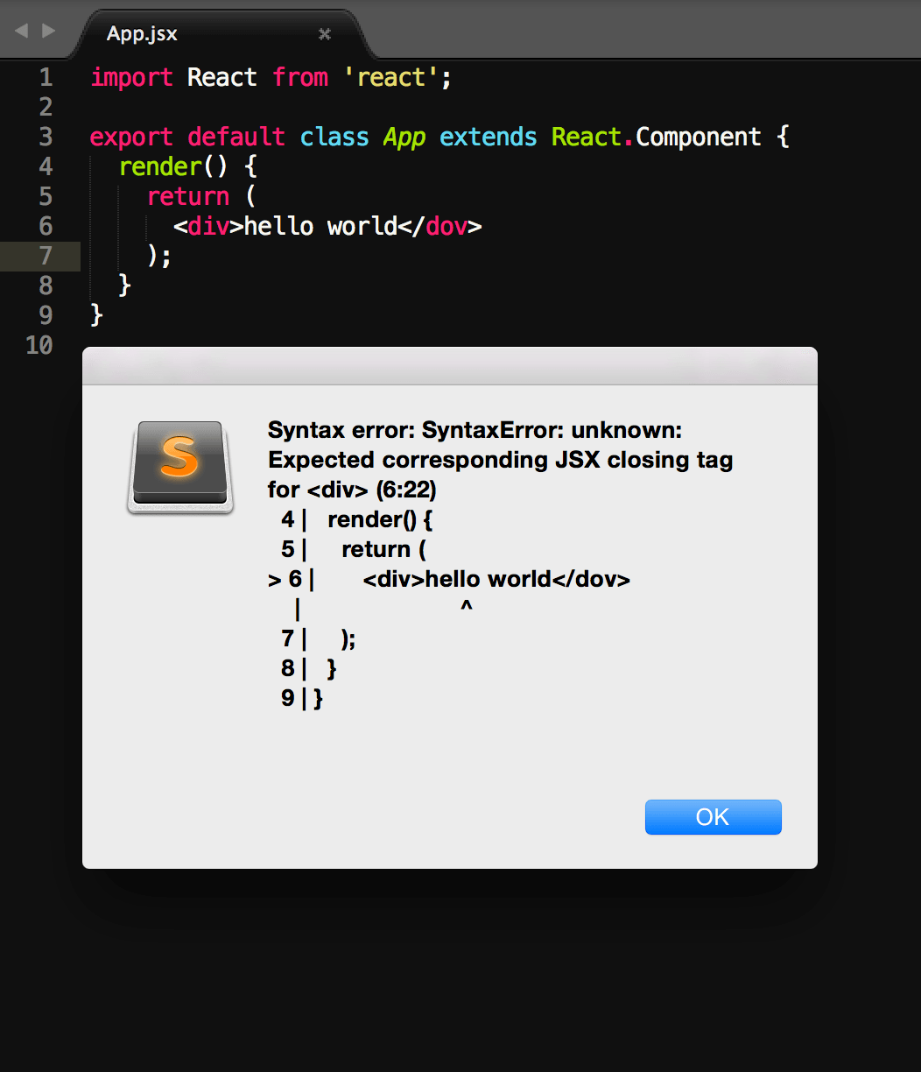Click line number 1 in the gutter
The height and width of the screenshot is (1072, 921).
click(46, 77)
